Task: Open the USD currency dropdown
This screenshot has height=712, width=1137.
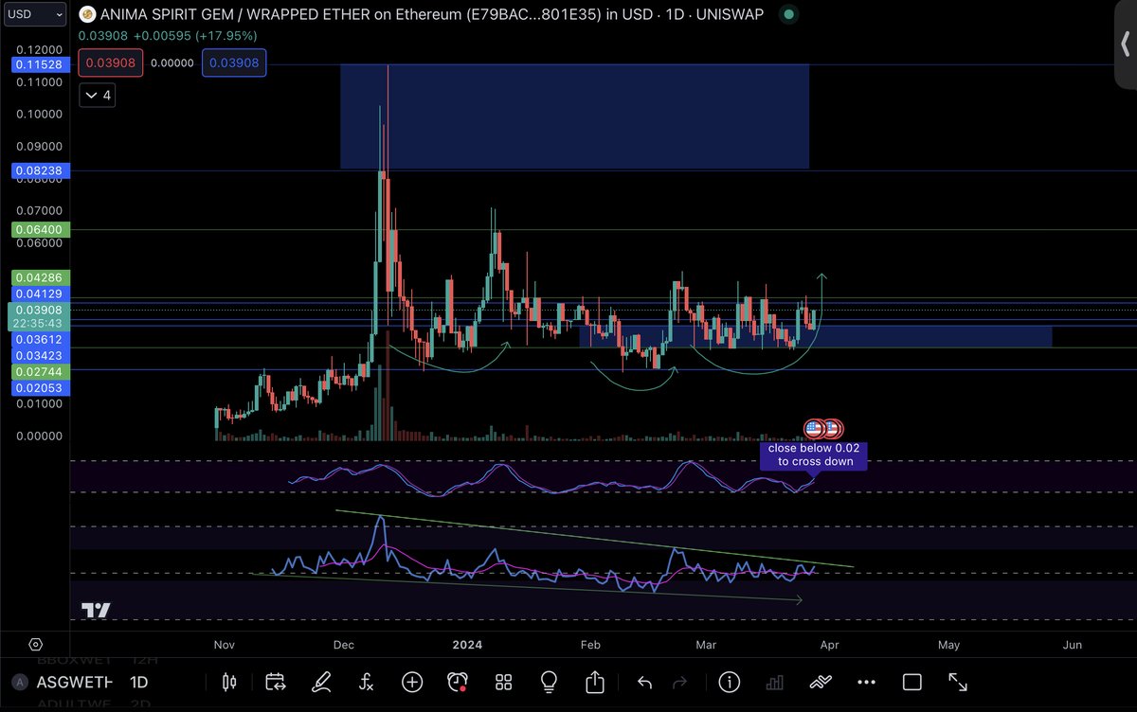Action: point(33,14)
